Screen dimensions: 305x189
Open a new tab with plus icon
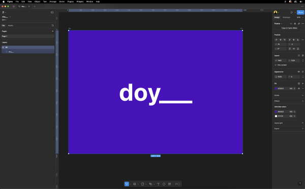pos(35,7)
